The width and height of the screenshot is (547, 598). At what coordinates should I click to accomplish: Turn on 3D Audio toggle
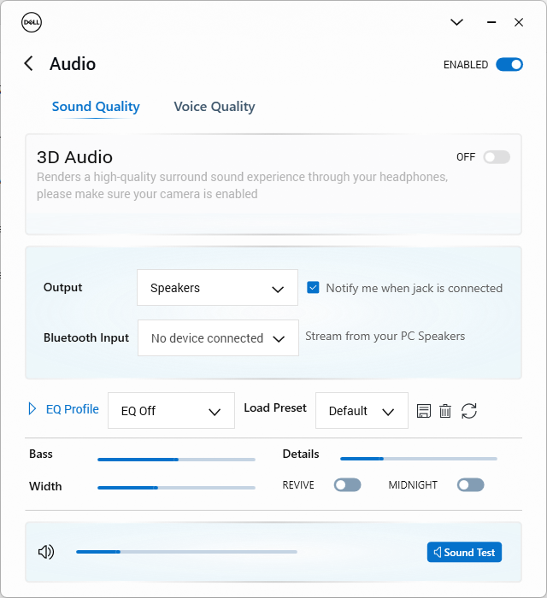tap(497, 157)
